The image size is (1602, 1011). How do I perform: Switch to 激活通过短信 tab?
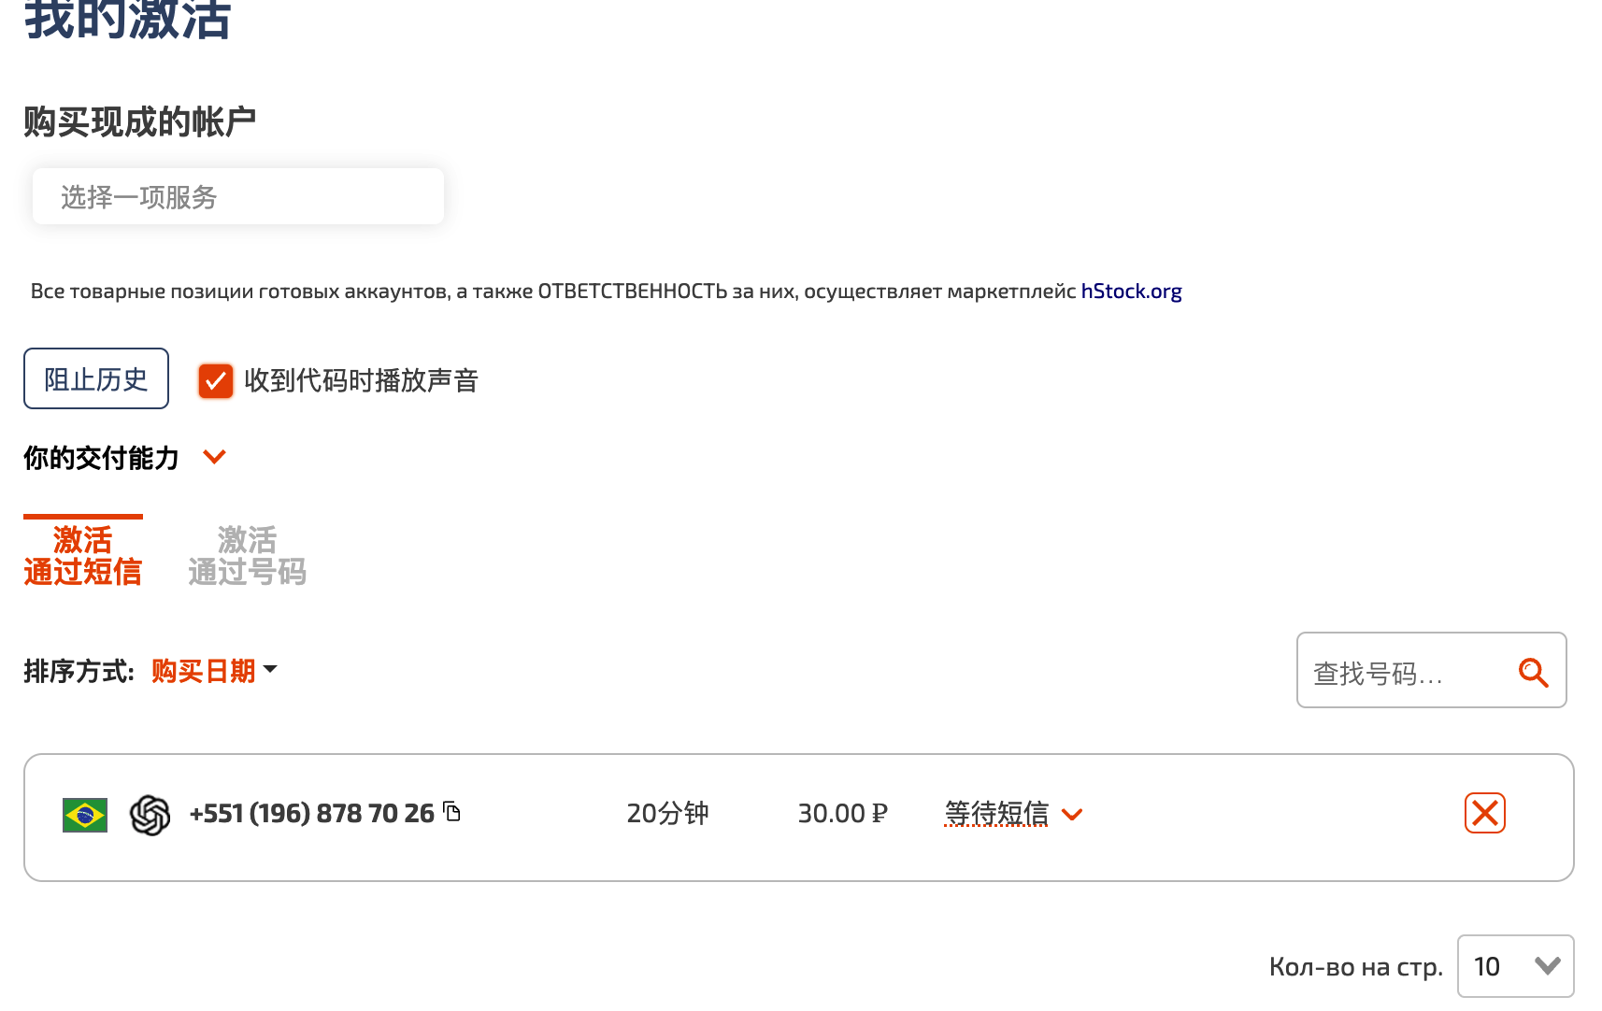(x=83, y=555)
